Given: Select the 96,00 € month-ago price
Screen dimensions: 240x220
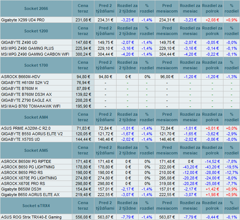Looking at the screenshot, I should [x=167, y=77].
